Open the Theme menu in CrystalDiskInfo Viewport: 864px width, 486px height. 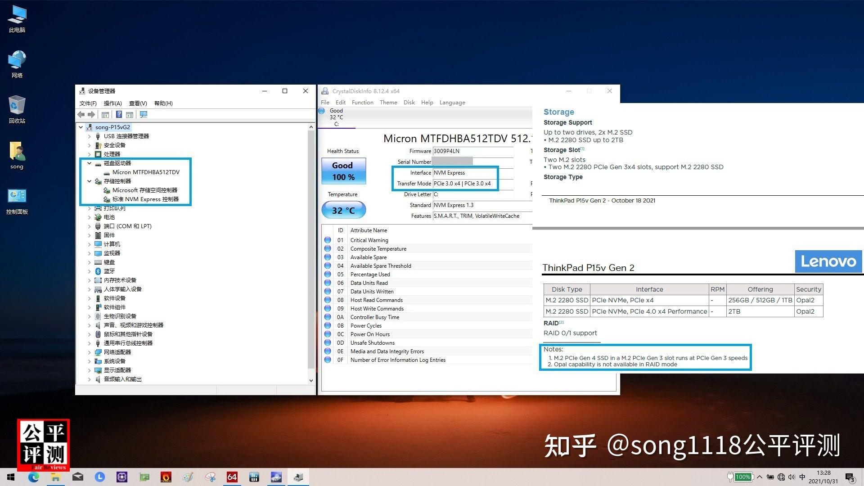tap(388, 102)
